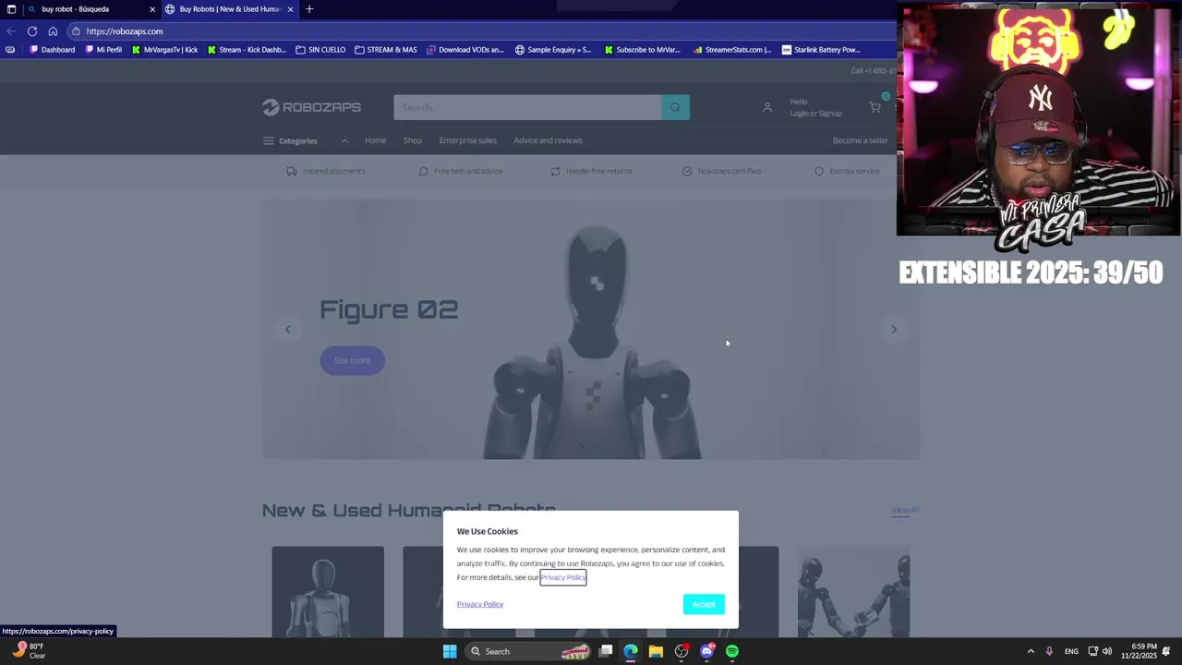Click the browser address bar URL
This screenshot has width=1182, height=665.
coord(125,31)
